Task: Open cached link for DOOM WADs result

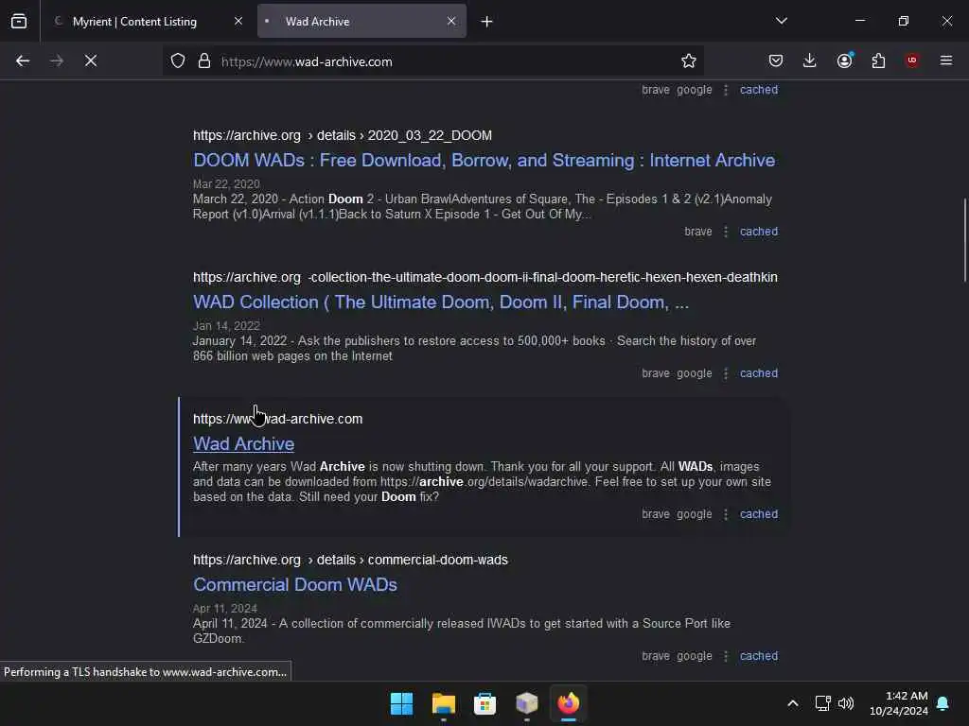Action: (759, 232)
